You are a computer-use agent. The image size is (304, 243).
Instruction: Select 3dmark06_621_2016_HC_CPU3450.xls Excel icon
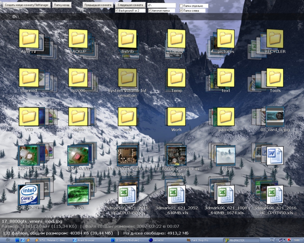click(x=275, y=195)
